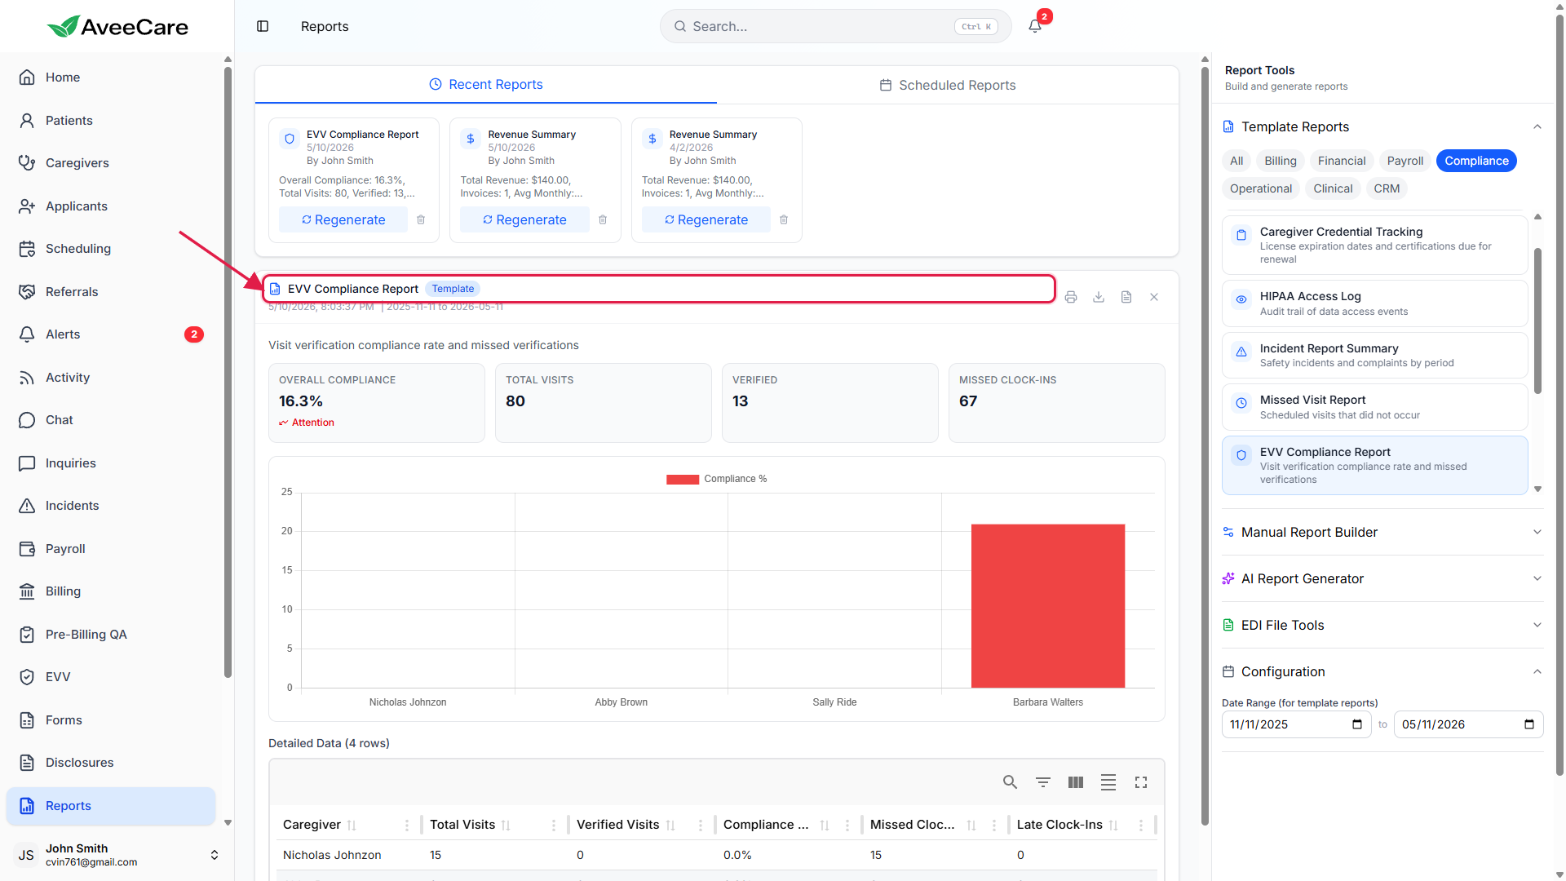Delete the 5/10/2026 Revenue Summary card

(x=603, y=219)
